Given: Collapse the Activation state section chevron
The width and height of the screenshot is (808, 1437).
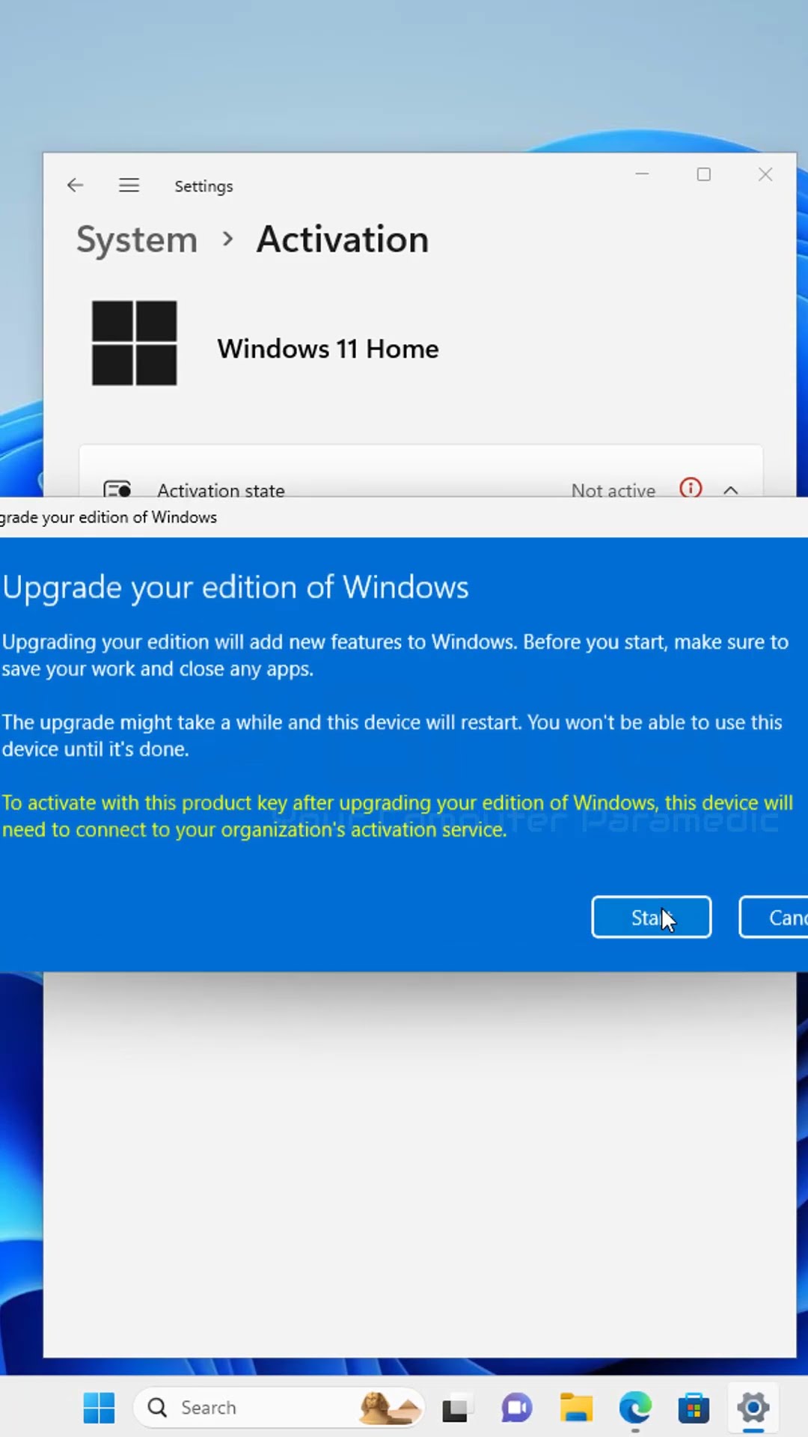Looking at the screenshot, I should point(731,490).
